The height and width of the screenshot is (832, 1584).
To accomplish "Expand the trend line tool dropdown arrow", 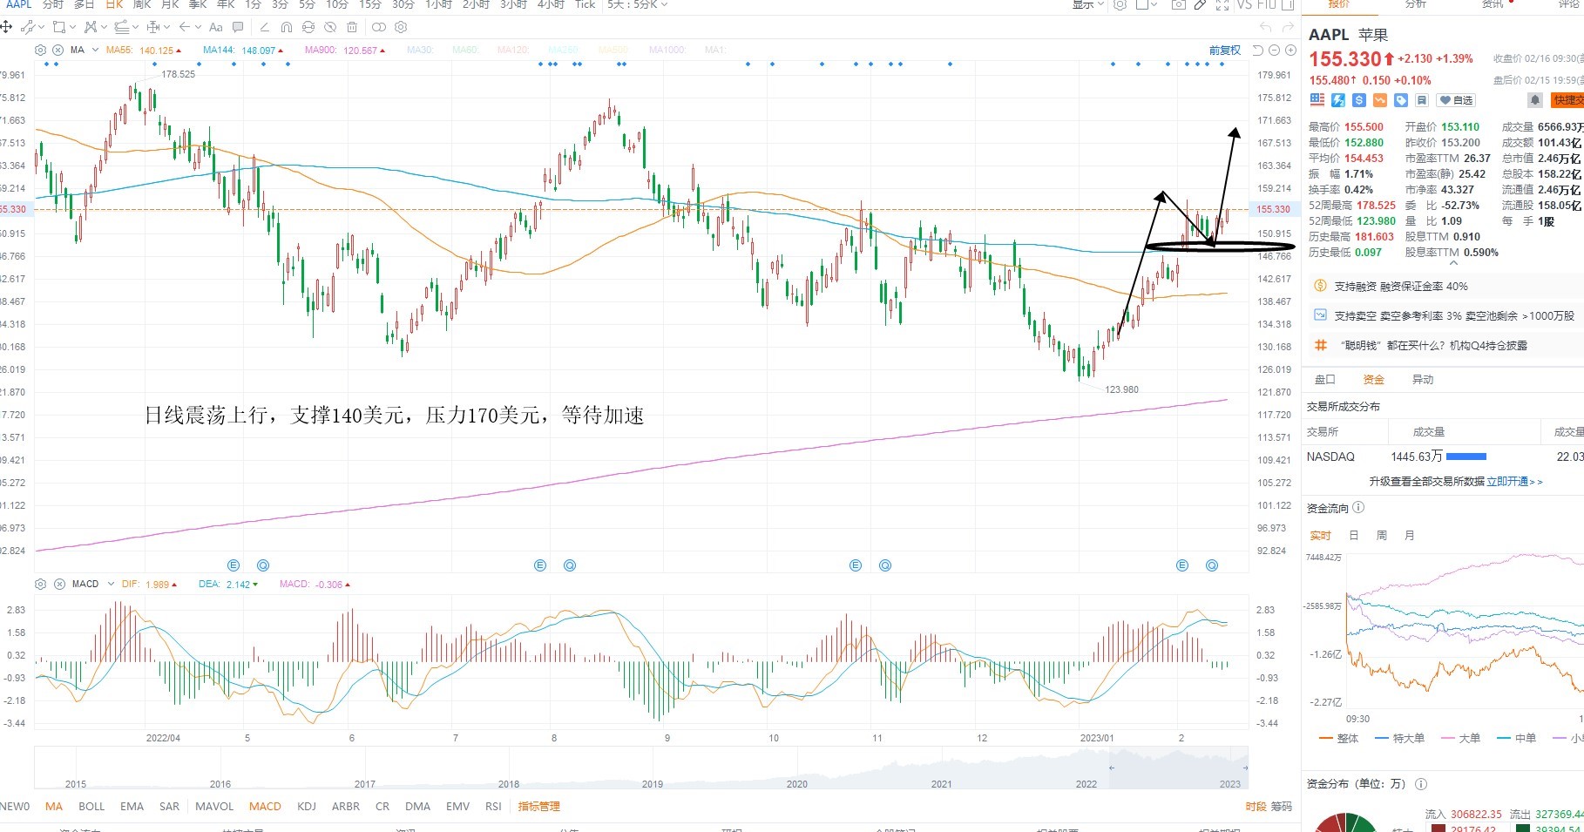I will tap(41, 27).
